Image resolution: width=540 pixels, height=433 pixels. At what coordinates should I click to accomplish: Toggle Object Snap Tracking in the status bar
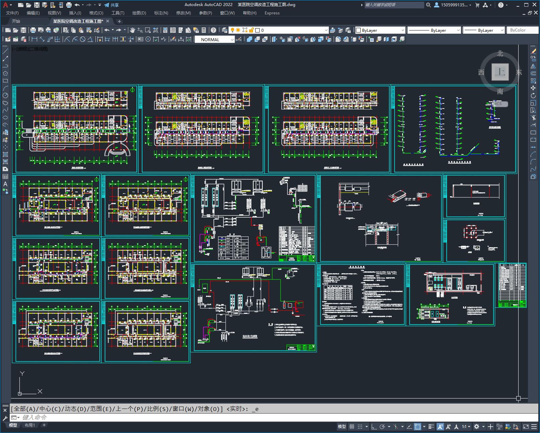410,427
